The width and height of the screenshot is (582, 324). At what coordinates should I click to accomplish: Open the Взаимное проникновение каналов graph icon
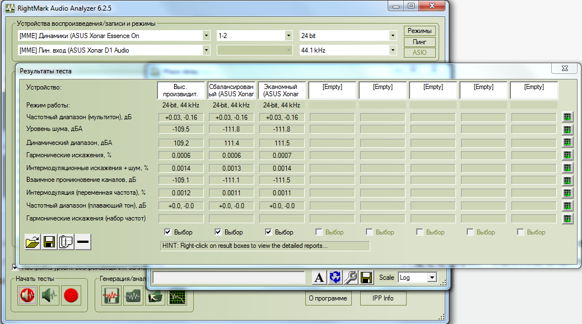(567, 181)
